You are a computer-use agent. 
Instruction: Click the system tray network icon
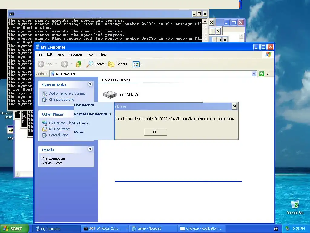288,229
